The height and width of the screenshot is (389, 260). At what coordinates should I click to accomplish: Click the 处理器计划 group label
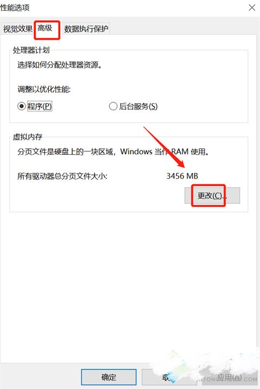(x=31, y=50)
